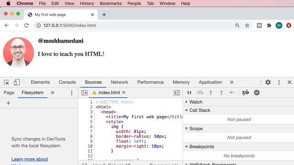
Task: Open DevTools customize three-dot menu
Action: pyautogui.click(x=279, y=82)
